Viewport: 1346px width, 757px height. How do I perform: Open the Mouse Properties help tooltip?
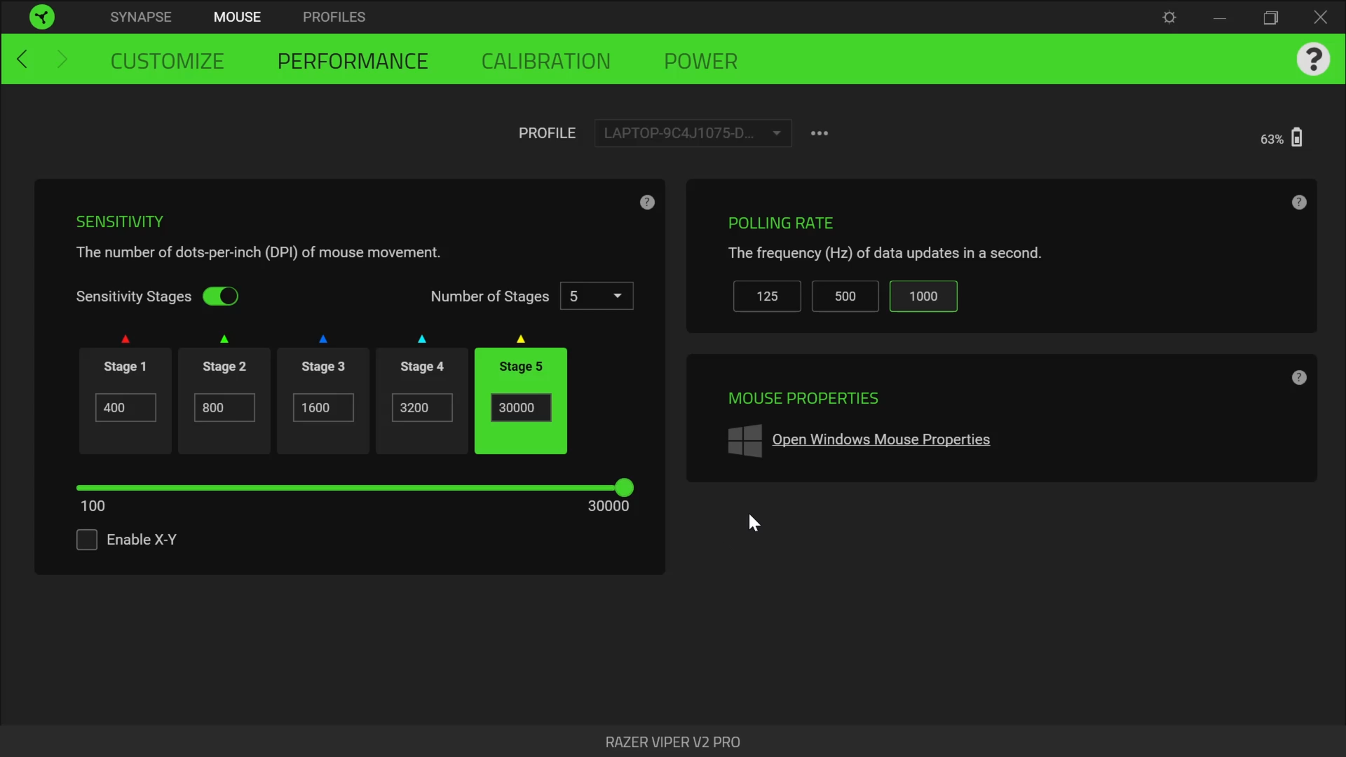1299,377
